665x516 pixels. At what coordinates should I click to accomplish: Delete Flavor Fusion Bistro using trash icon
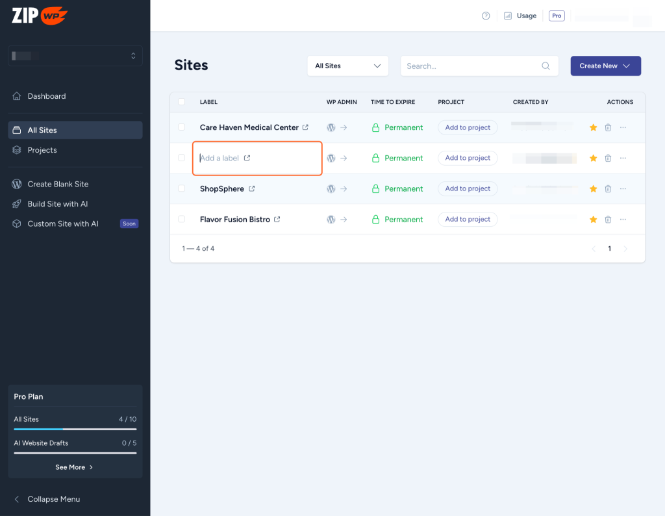[x=608, y=220]
